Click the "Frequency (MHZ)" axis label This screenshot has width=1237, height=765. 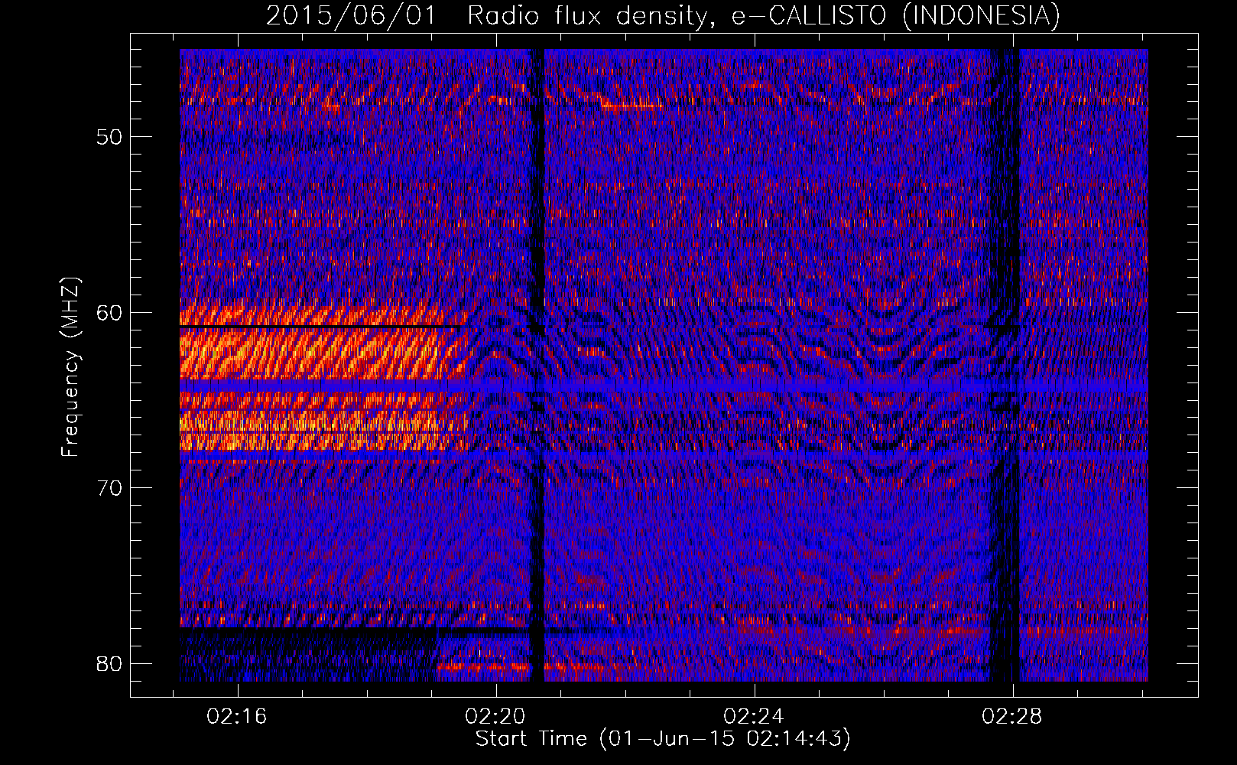click(70, 367)
